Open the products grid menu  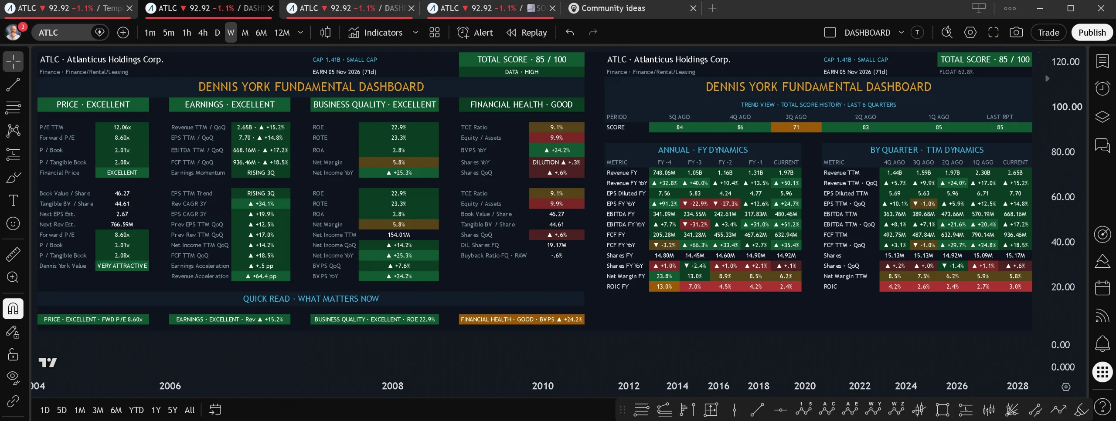click(1102, 372)
